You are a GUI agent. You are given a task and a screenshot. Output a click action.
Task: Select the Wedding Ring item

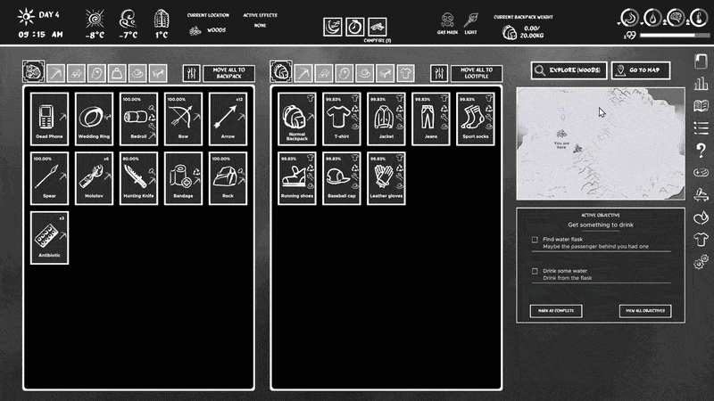(94, 119)
